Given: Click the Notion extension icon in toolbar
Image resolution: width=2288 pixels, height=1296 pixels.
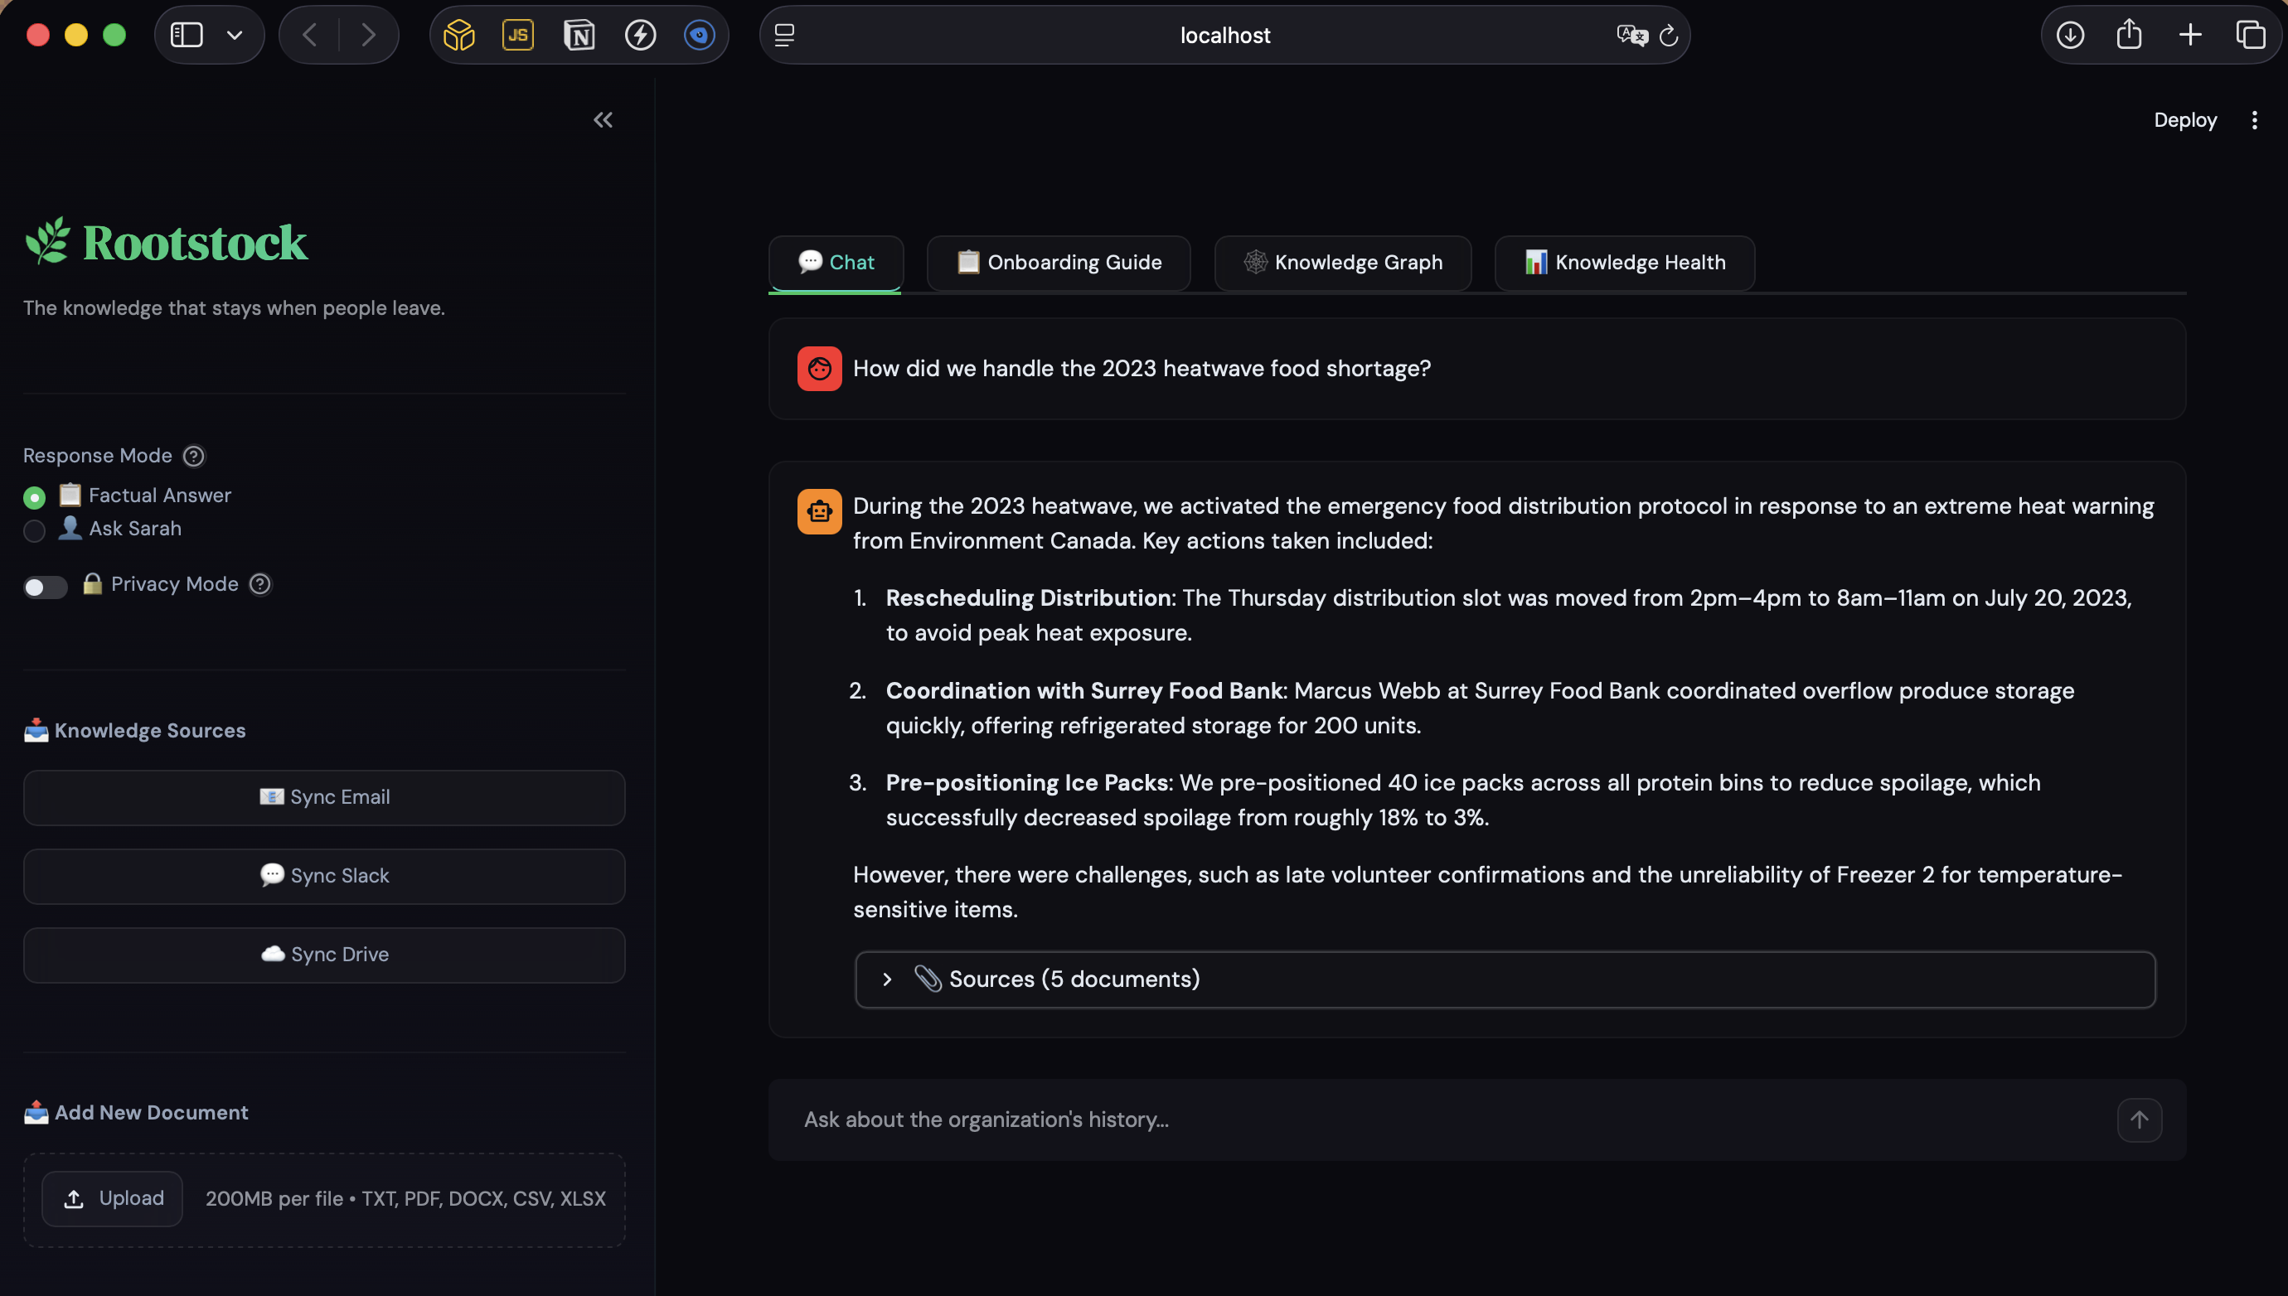Looking at the screenshot, I should [579, 36].
